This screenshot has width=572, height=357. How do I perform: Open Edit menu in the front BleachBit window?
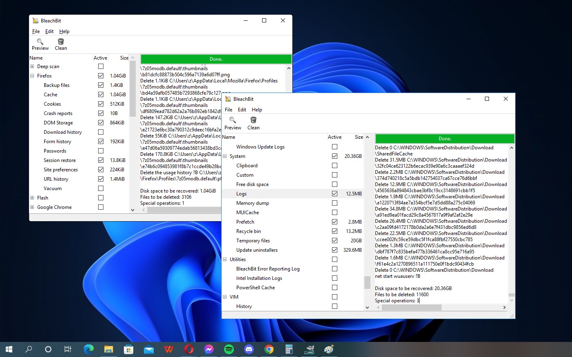pos(242,110)
